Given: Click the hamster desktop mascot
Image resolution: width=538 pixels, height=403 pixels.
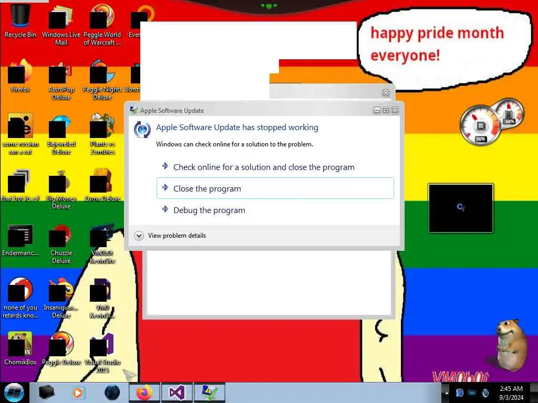Looking at the screenshot, I should click(x=511, y=345).
